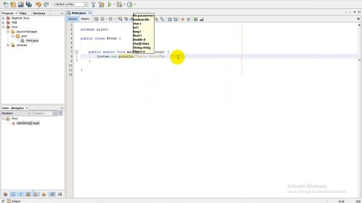Toggle Show Inherited Members filter in Navigator
This screenshot has width=362, height=203.
(x=6, y=194)
